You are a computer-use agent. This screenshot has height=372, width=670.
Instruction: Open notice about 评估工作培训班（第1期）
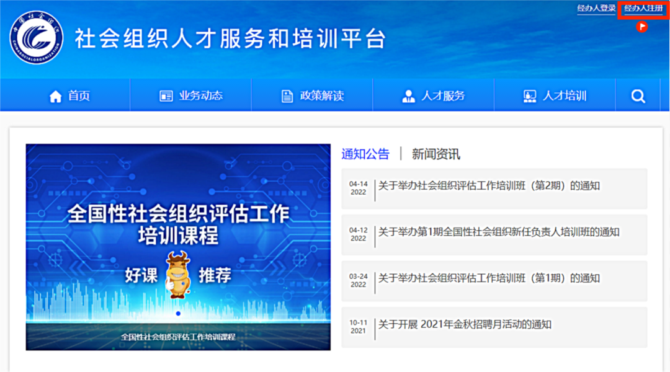(489, 278)
